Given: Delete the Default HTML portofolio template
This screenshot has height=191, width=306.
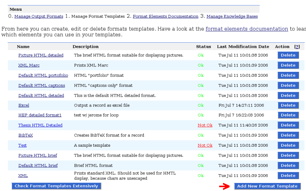Looking at the screenshot, I should 288,75.
